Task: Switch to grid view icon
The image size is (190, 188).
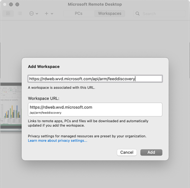Action: [x=8, y=13]
